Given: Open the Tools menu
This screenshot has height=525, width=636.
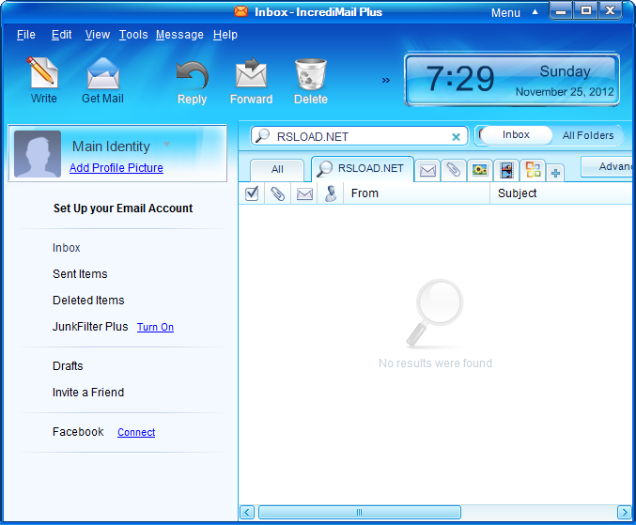Looking at the screenshot, I should coord(133,35).
